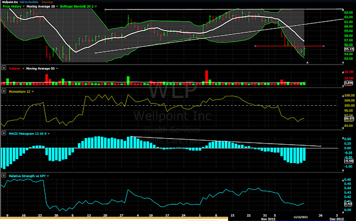Click the Add to Portfolio link

coord(29,2)
